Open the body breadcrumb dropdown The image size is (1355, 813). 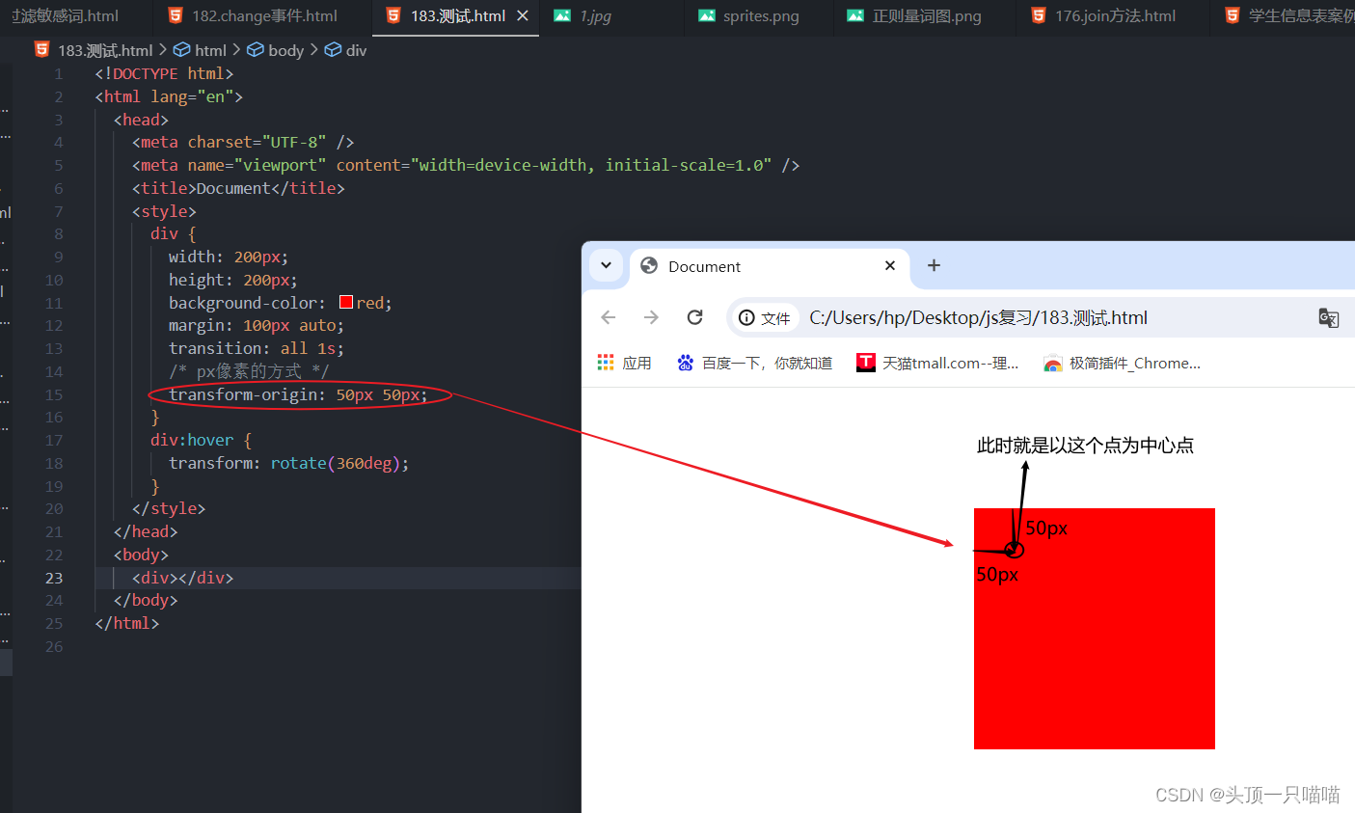tap(276, 49)
